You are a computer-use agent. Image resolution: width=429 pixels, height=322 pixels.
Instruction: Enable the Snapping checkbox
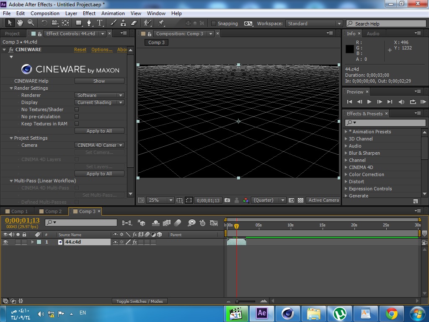[x=214, y=23]
